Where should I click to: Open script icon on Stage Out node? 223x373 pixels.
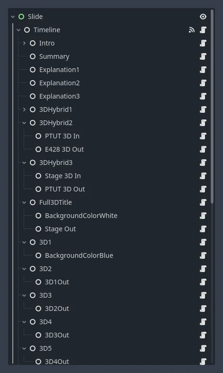pos(203,229)
